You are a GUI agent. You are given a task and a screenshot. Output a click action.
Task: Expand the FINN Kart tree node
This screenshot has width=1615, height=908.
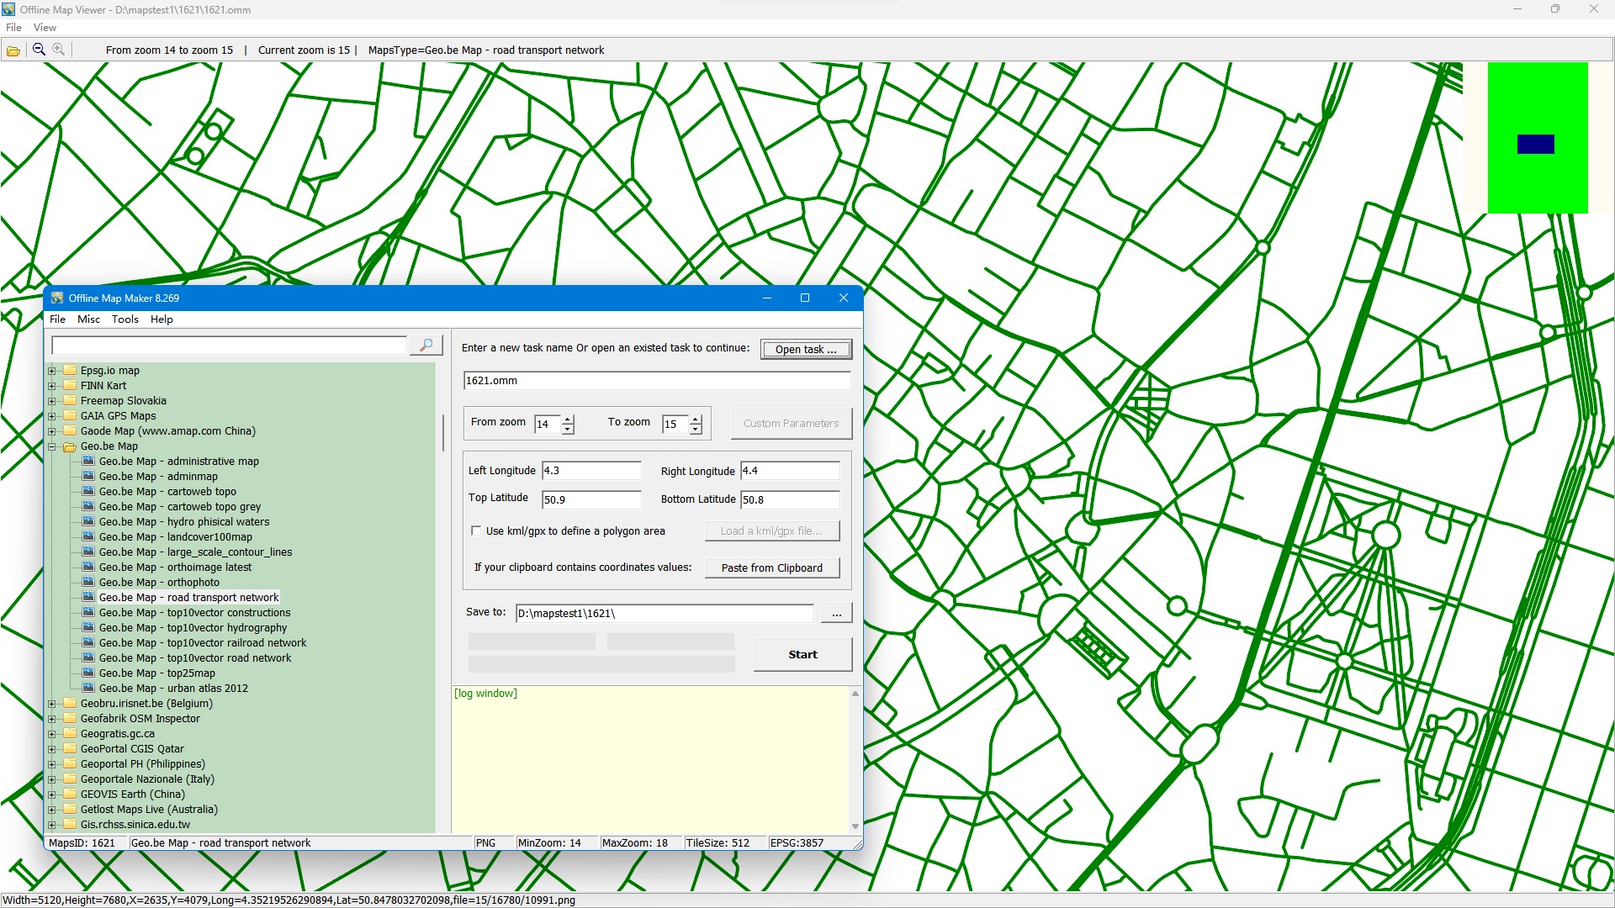click(x=52, y=386)
